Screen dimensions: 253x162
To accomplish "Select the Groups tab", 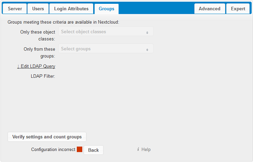I will pos(107,9).
